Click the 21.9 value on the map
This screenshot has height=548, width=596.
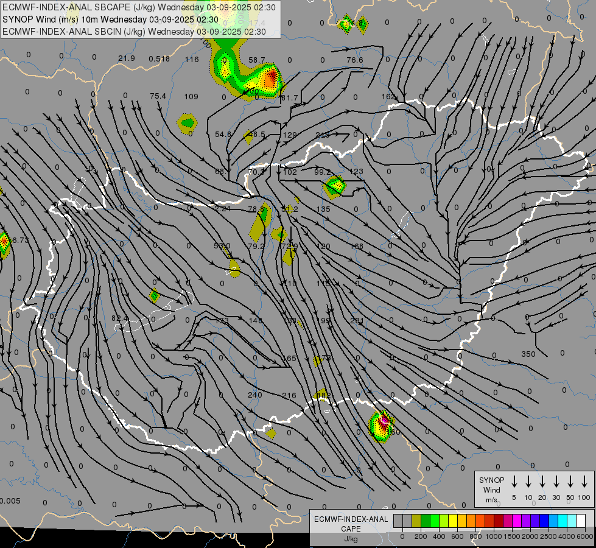click(x=126, y=58)
